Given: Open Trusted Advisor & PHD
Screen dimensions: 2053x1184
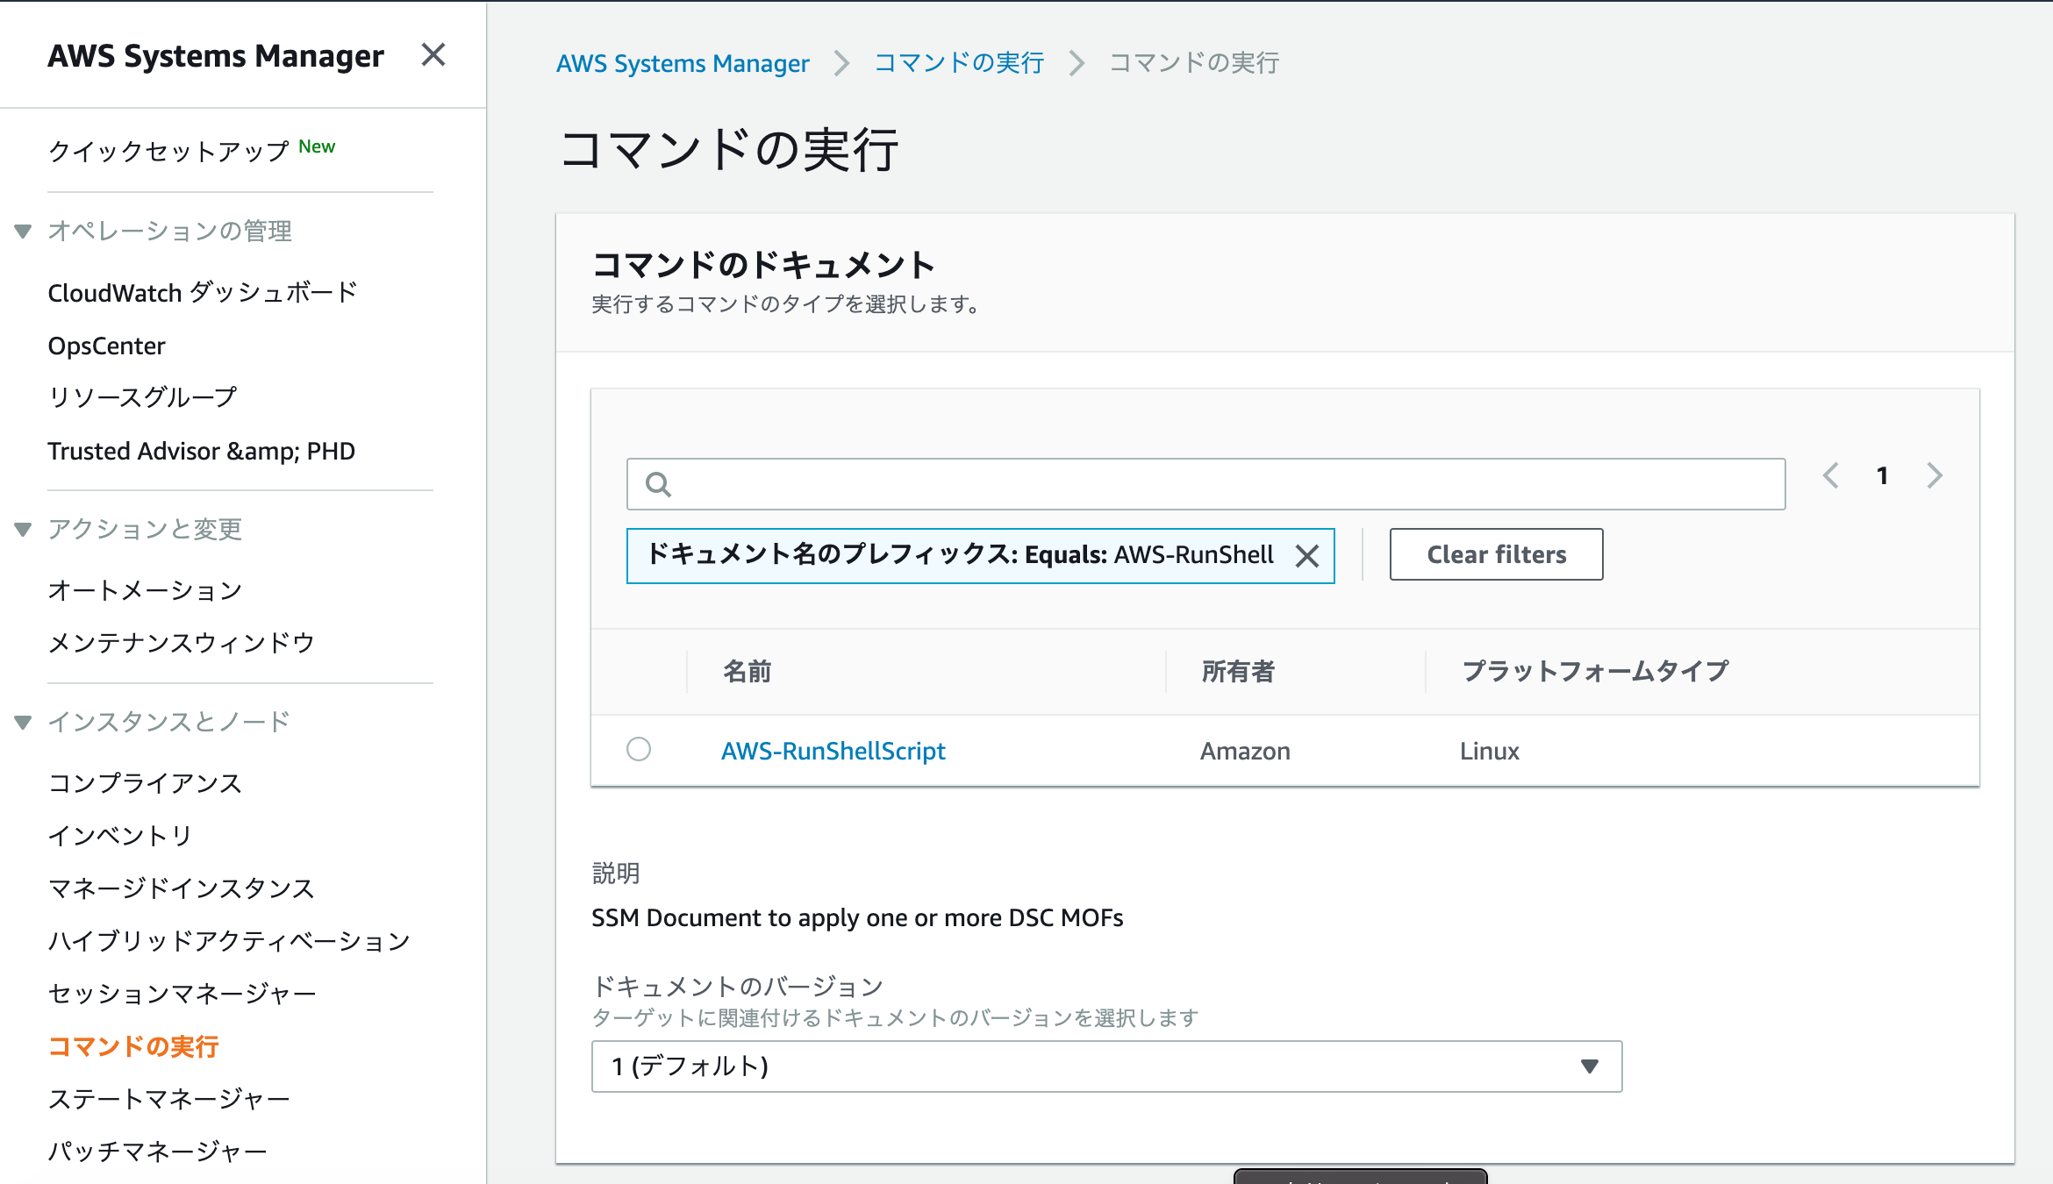Looking at the screenshot, I should pyautogui.click(x=202, y=451).
